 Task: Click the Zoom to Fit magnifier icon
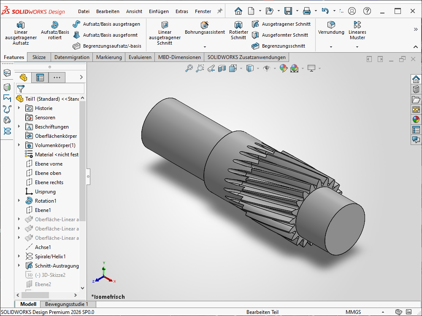pyautogui.click(x=189, y=68)
